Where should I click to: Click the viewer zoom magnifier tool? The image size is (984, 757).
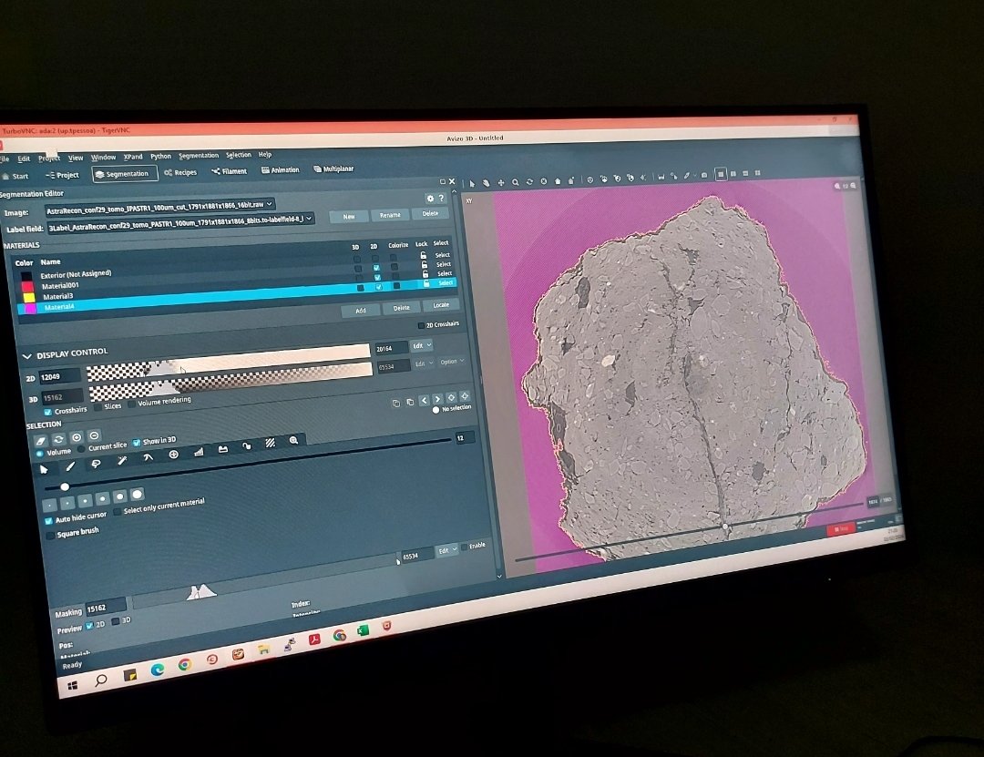515,182
